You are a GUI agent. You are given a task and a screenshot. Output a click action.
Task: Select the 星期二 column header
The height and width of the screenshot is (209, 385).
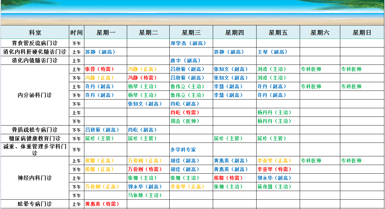point(148,32)
